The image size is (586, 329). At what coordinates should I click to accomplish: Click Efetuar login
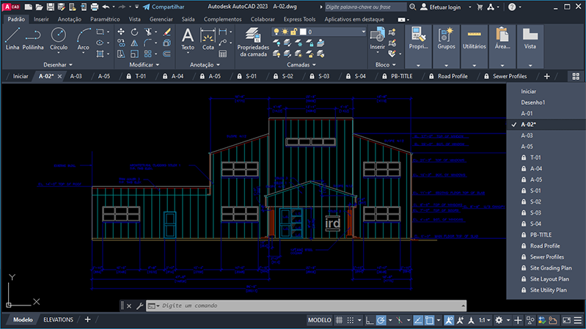tap(441, 7)
